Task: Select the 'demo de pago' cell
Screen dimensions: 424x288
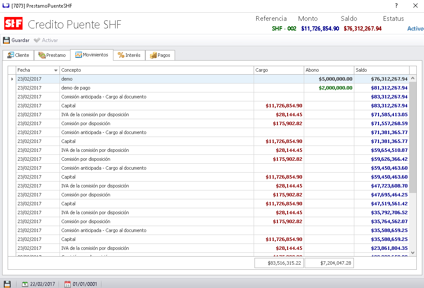Action: coord(157,88)
